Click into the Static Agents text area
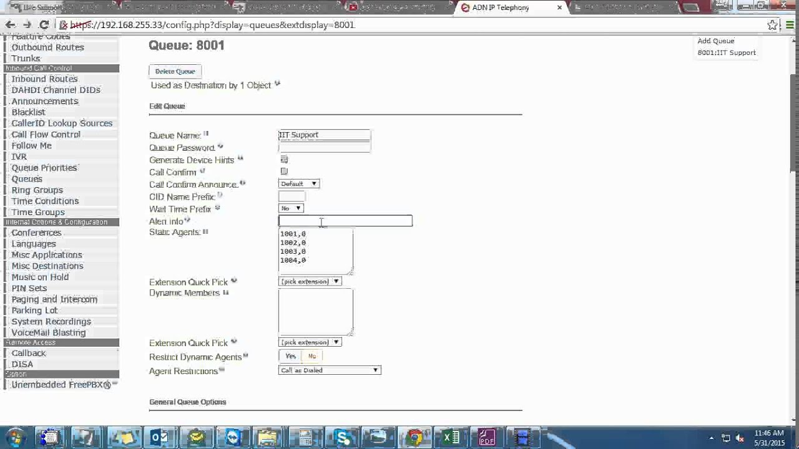Viewport: 799px width, 449px height. click(x=316, y=251)
